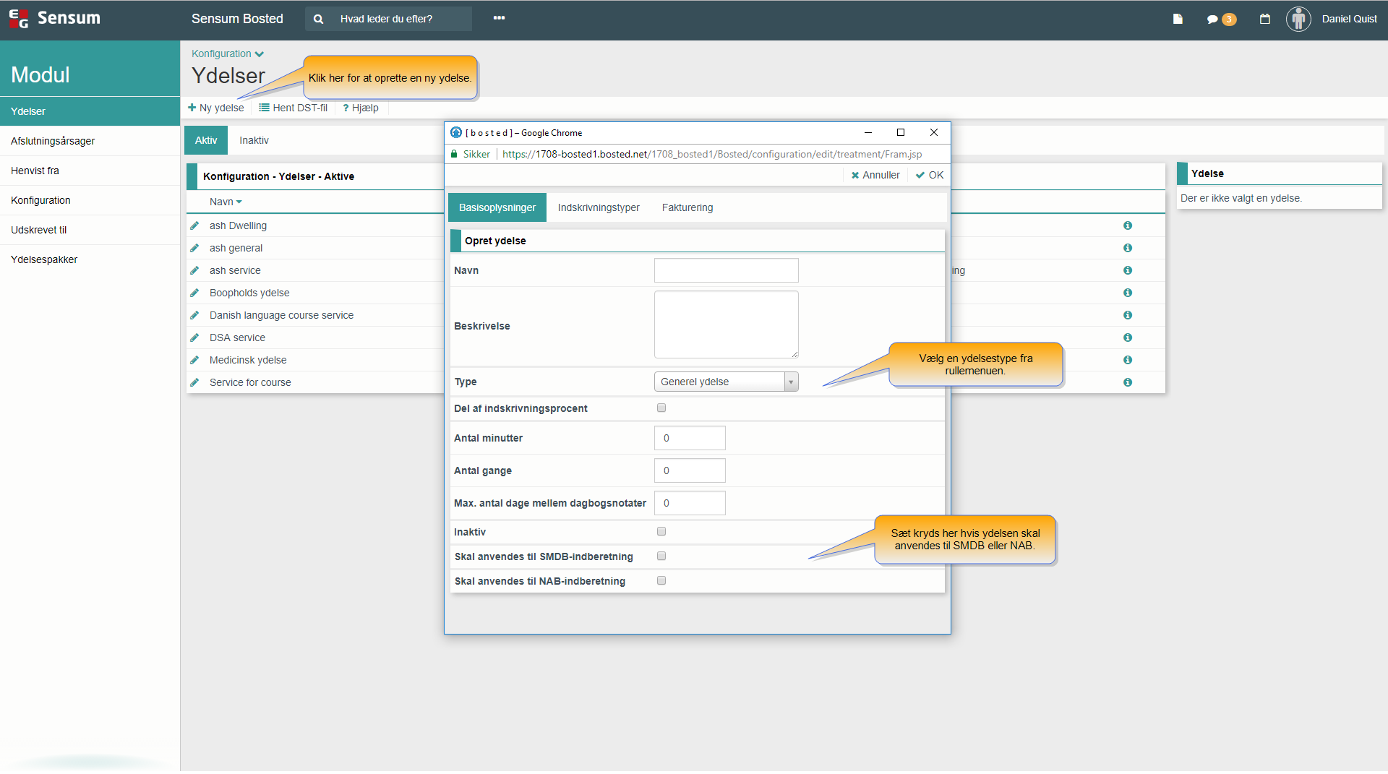Tick Del af indskrivningsprocent checkbox
Viewport: 1388px width, 774px height.
pyautogui.click(x=661, y=408)
